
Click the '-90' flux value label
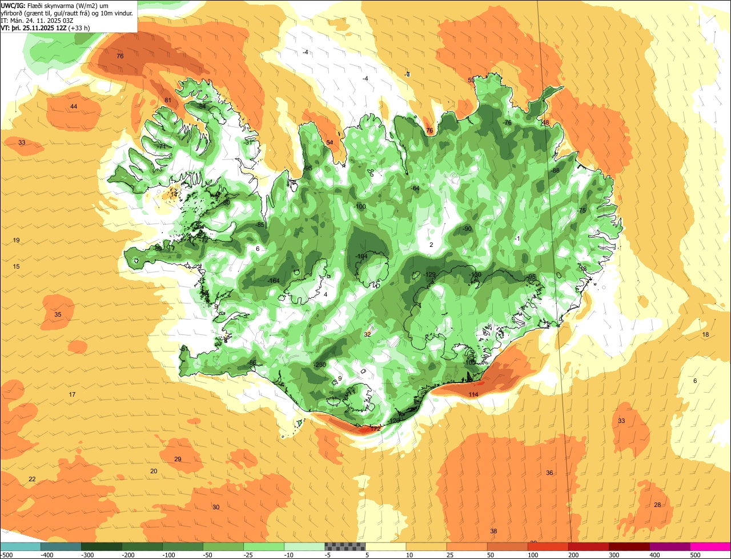467,229
